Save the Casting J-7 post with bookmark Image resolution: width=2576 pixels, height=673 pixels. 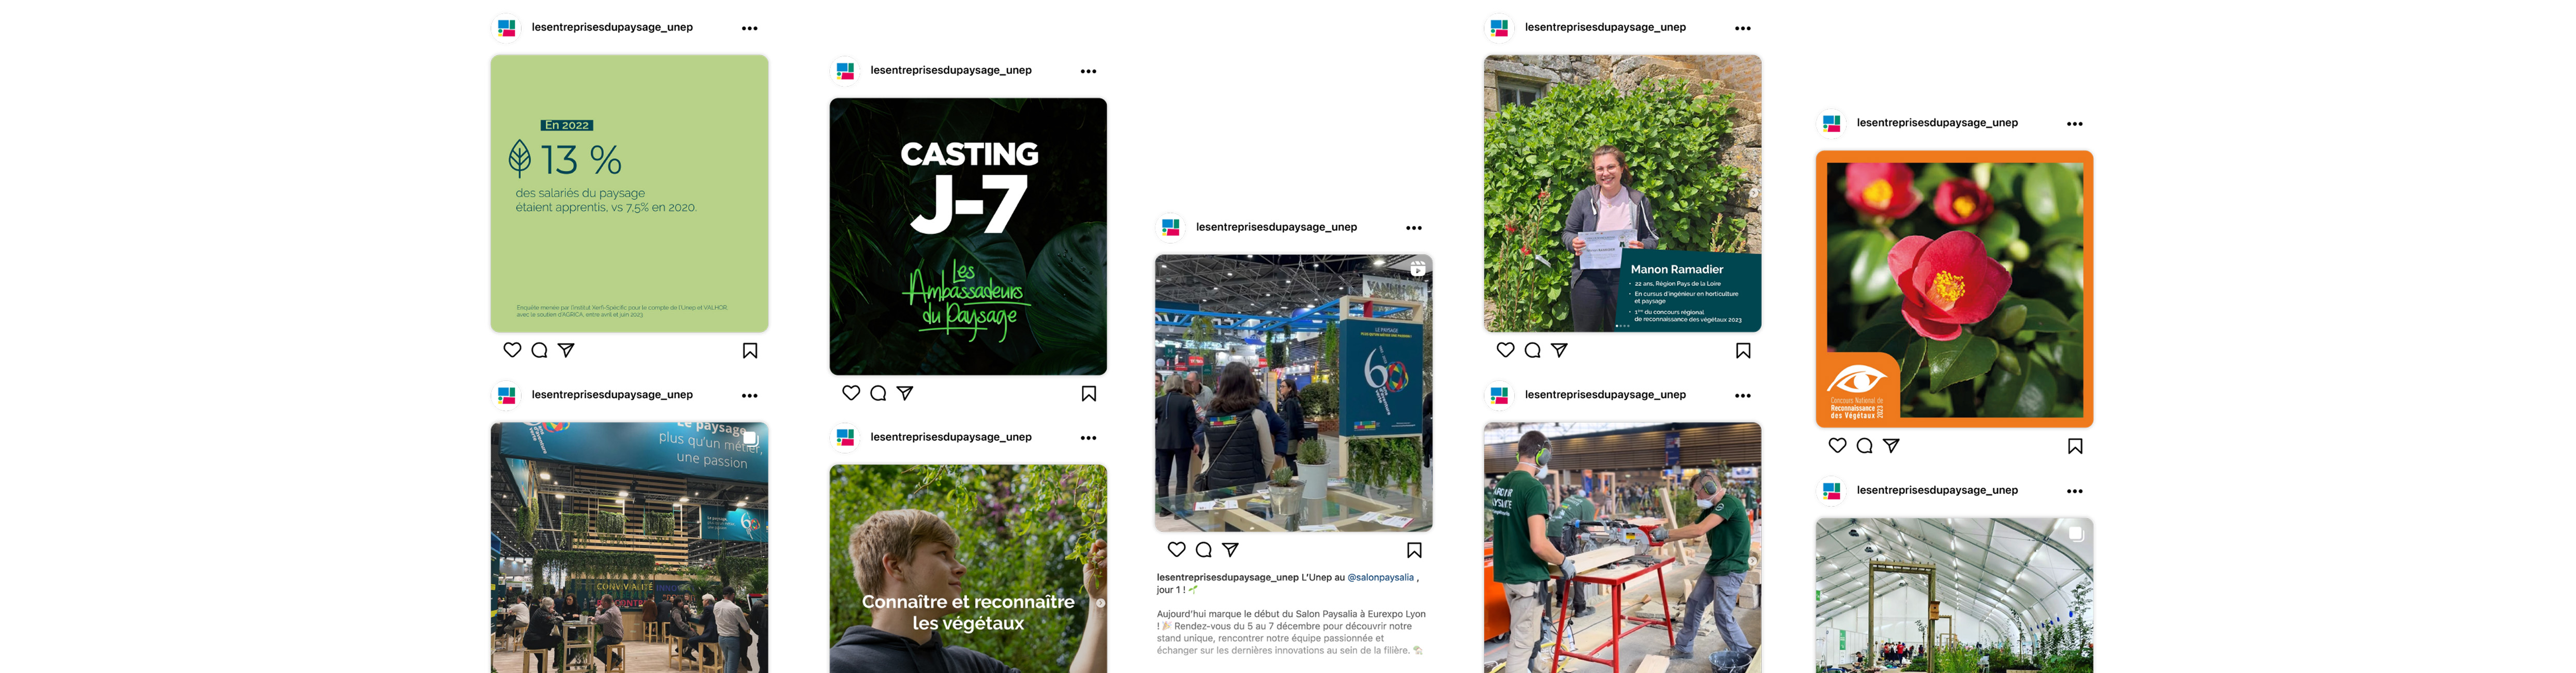(1089, 393)
